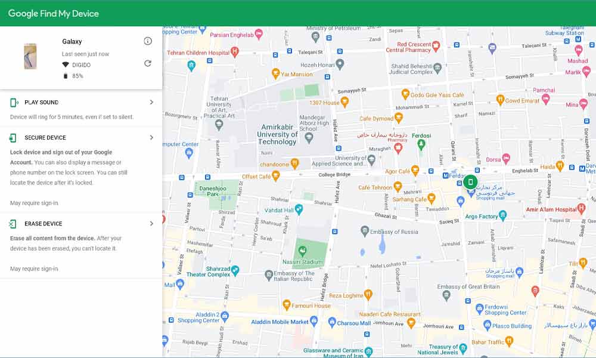Expand the Play Sound option chevron

[x=151, y=103]
